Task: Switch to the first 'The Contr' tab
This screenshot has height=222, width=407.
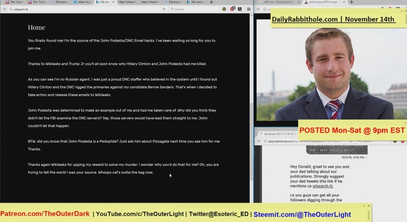Action: [x=14, y=2]
